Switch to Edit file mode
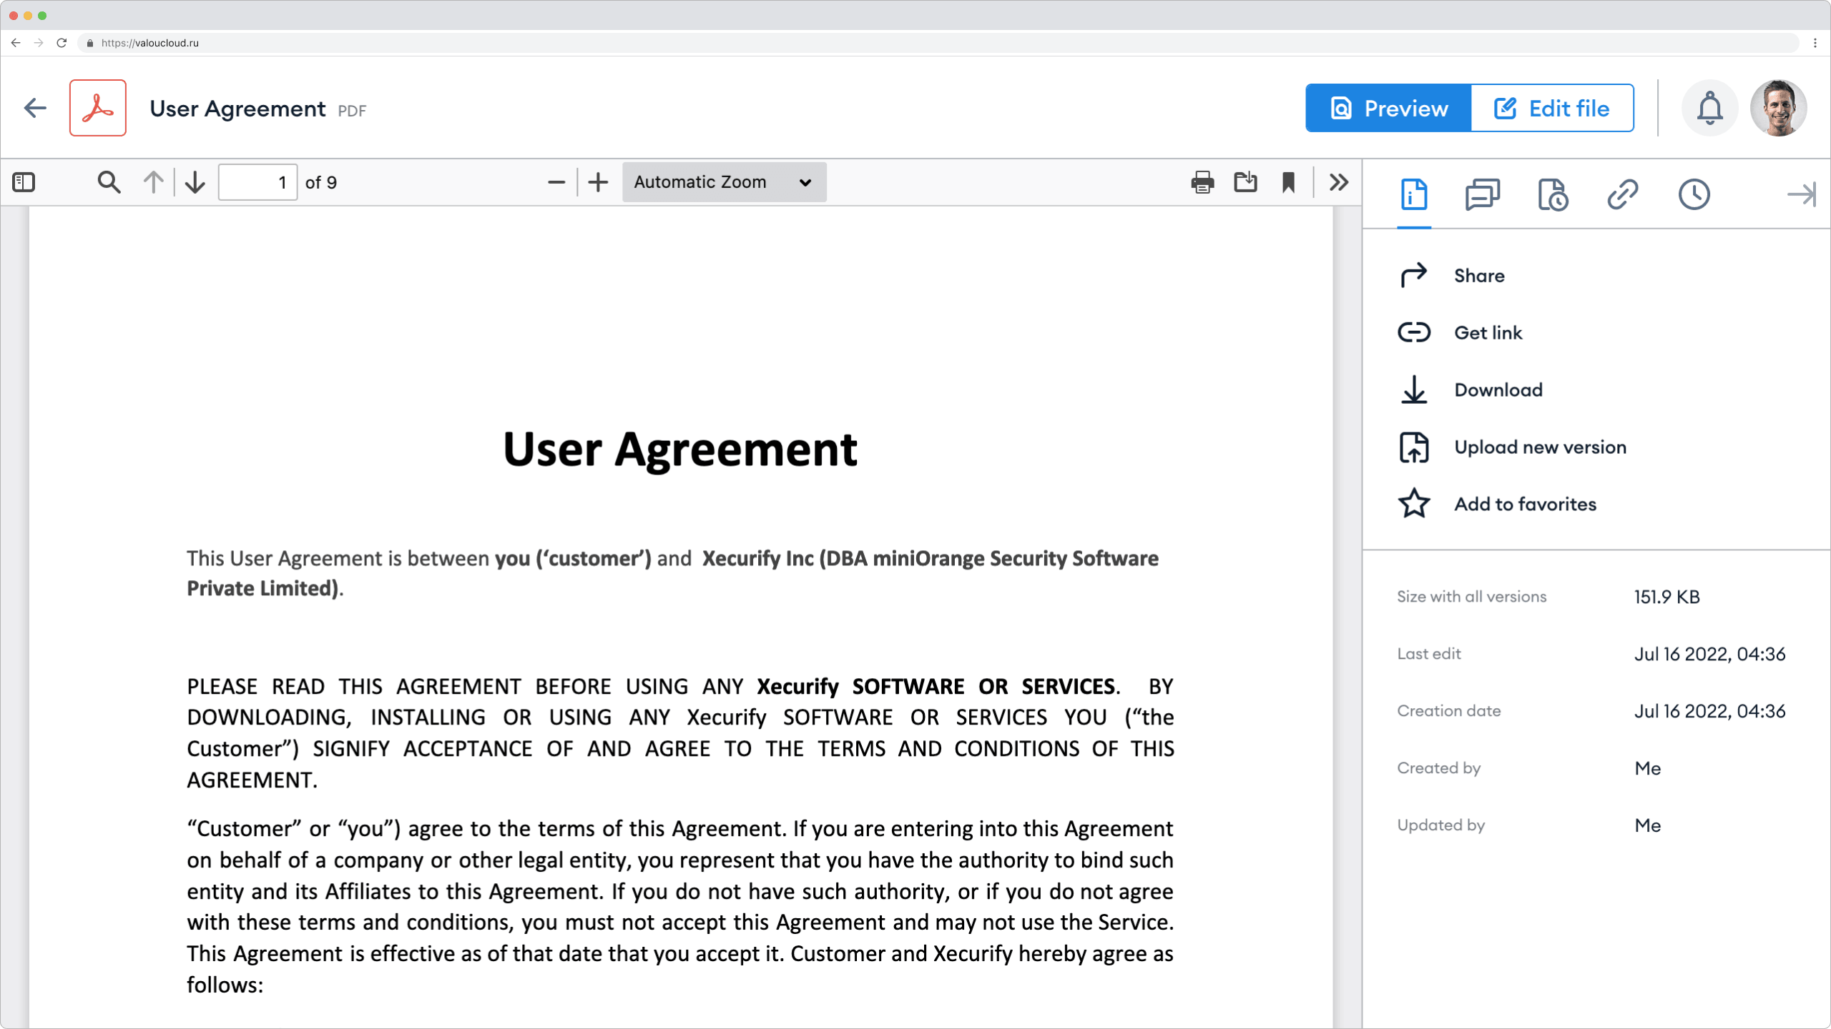This screenshot has height=1029, width=1831. 1552,108
